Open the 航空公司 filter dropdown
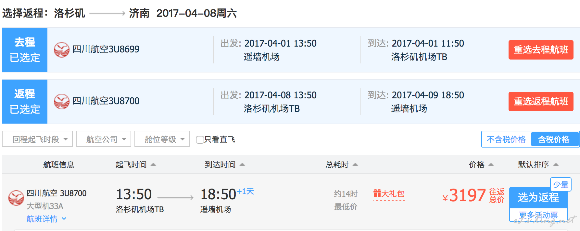The image size is (580, 231). point(104,139)
